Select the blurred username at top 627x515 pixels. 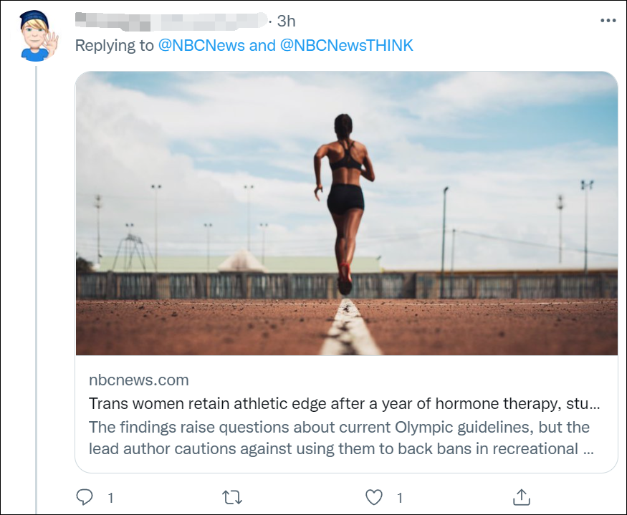171,21
